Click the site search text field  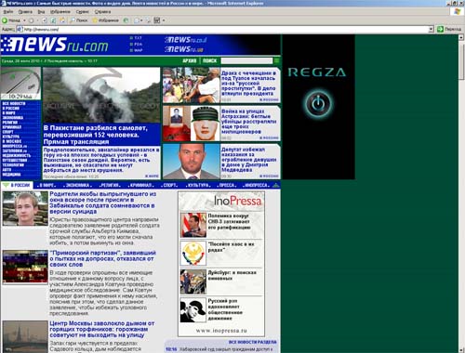click(x=246, y=60)
